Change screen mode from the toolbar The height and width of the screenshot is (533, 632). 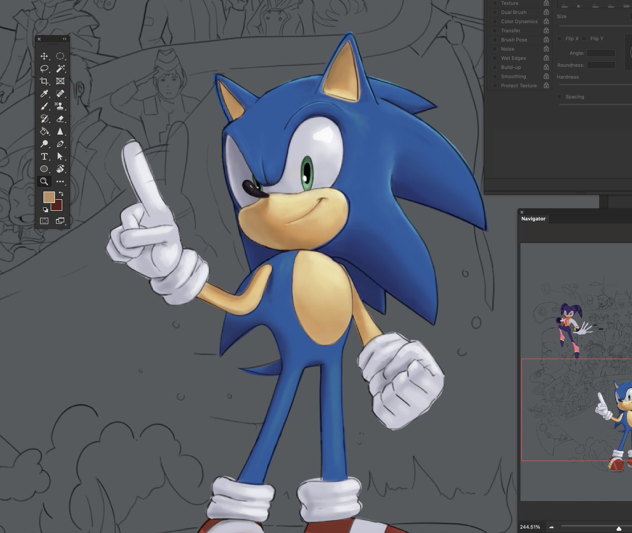click(60, 221)
